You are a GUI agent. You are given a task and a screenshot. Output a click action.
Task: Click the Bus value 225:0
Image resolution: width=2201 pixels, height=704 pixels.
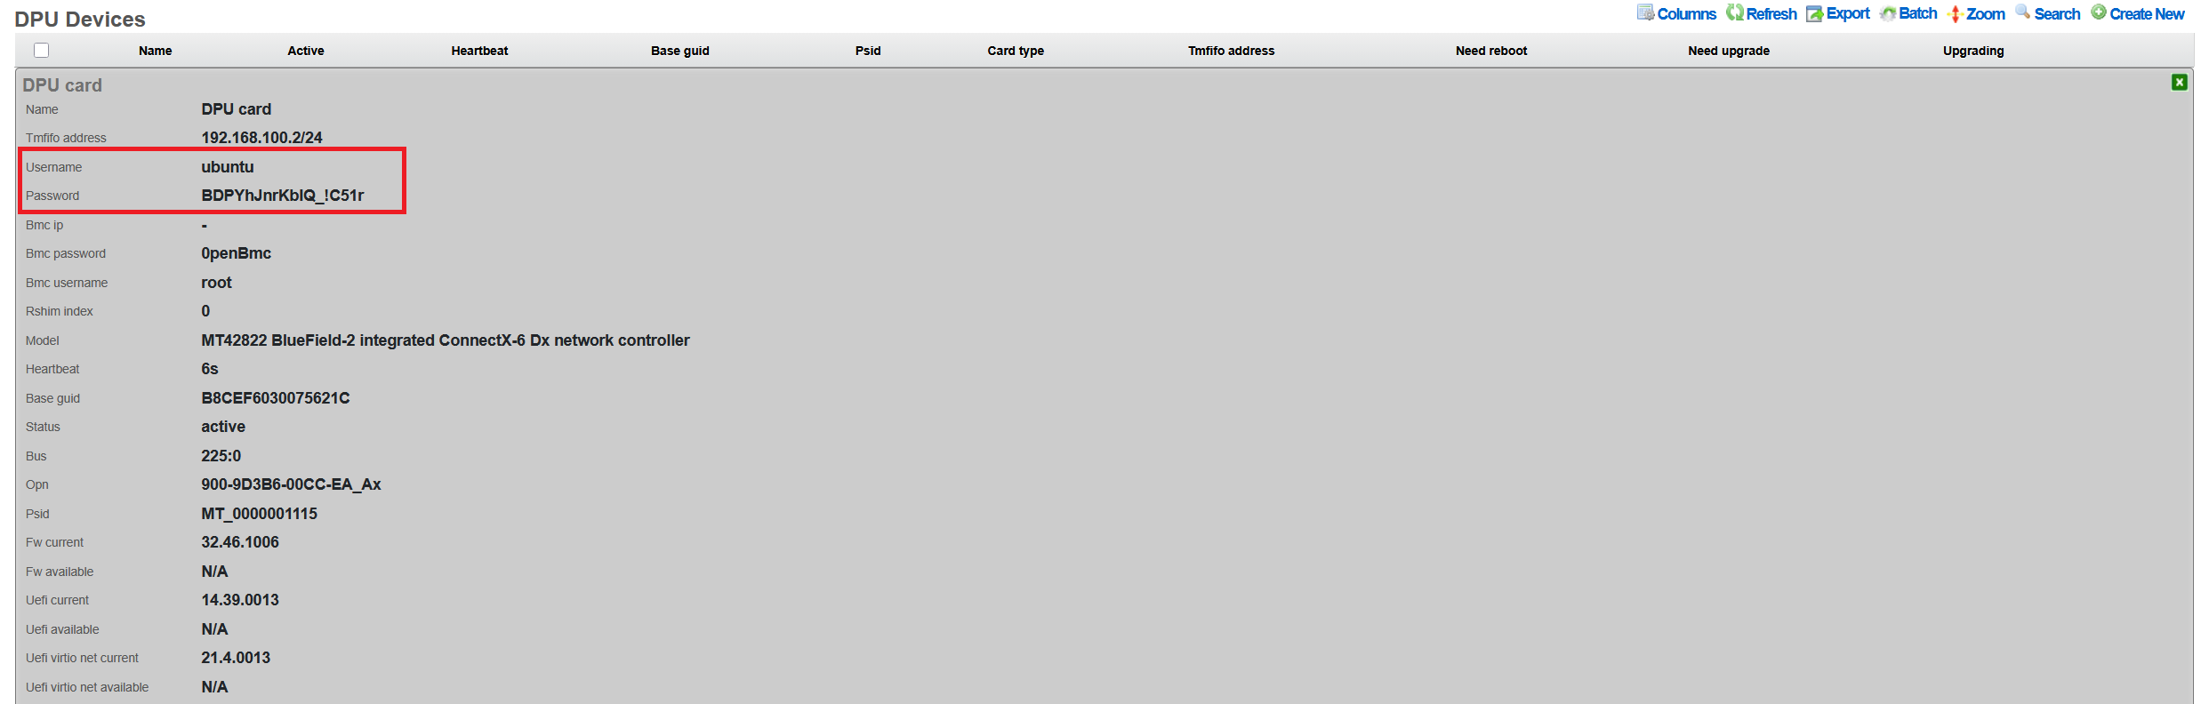(221, 456)
